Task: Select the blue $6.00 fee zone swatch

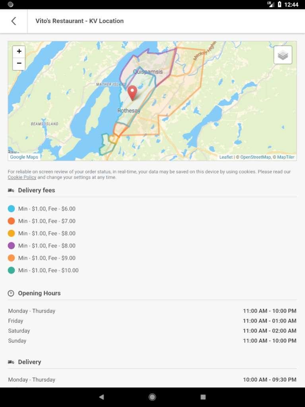Action: pyautogui.click(x=11, y=209)
